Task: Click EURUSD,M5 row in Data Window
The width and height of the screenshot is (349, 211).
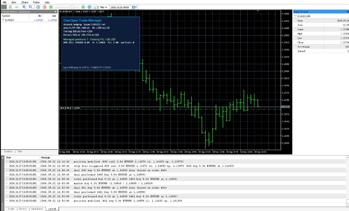Action: click(x=321, y=16)
